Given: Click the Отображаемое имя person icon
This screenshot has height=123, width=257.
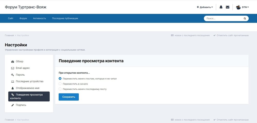Looking at the screenshot, I should click(x=13, y=88).
